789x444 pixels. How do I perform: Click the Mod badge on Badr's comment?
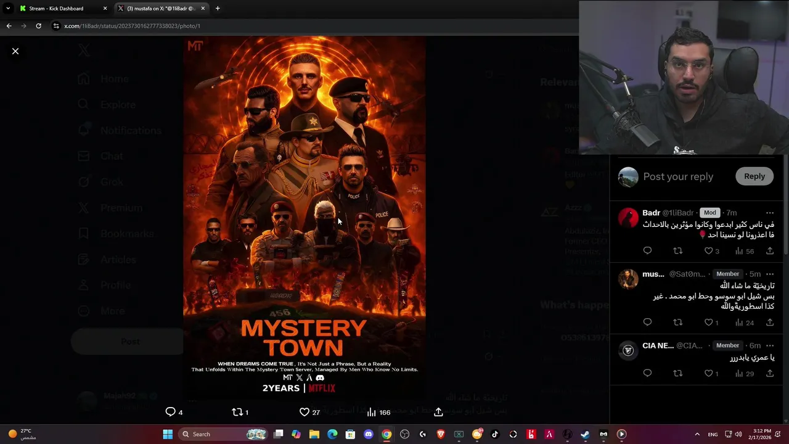coord(709,213)
